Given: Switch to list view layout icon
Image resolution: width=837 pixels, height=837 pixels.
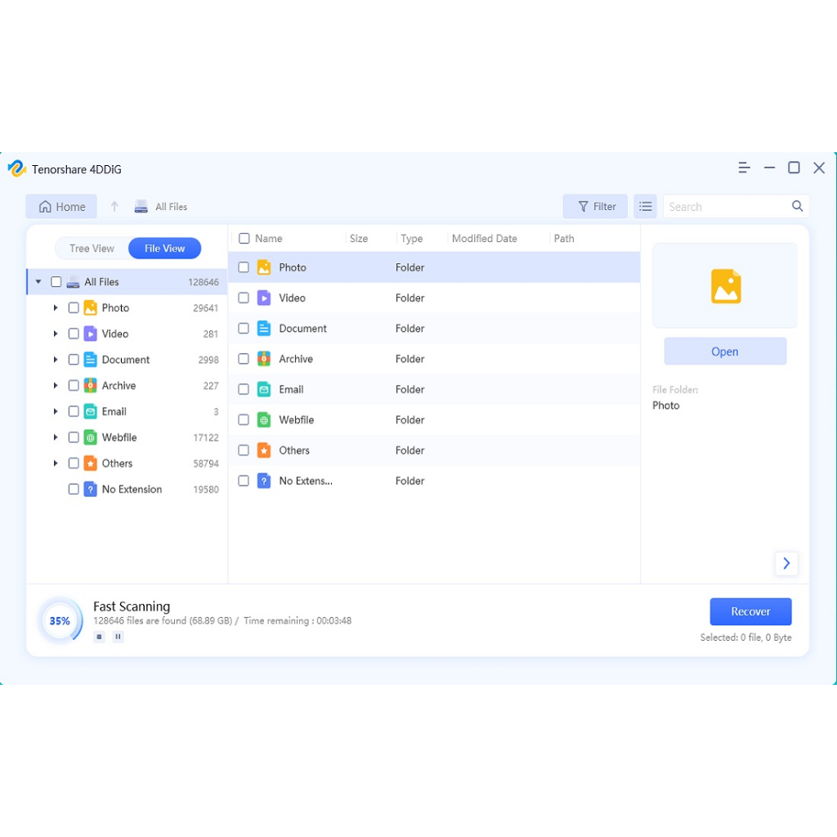Looking at the screenshot, I should [645, 207].
